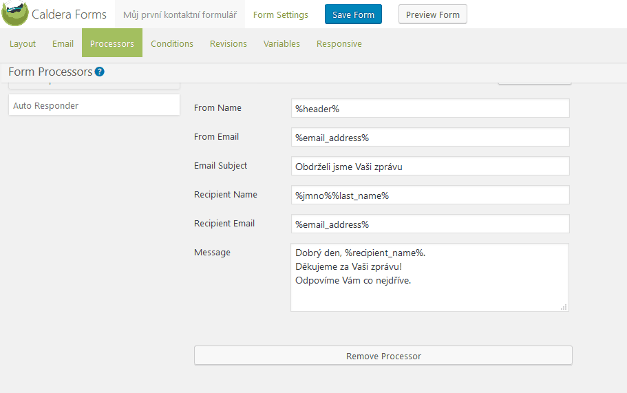The image size is (627, 393).
Task: Focus the Message text area
Action: pyautogui.click(x=430, y=277)
